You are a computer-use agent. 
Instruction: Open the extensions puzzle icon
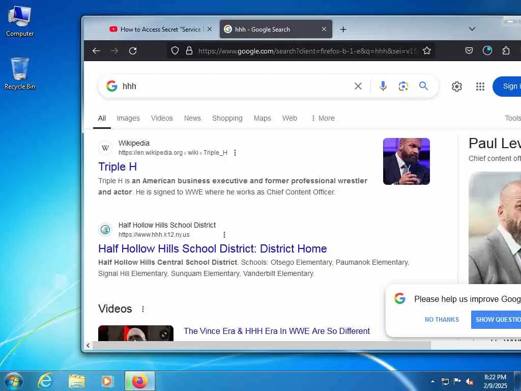pyautogui.click(x=506, y=50)
